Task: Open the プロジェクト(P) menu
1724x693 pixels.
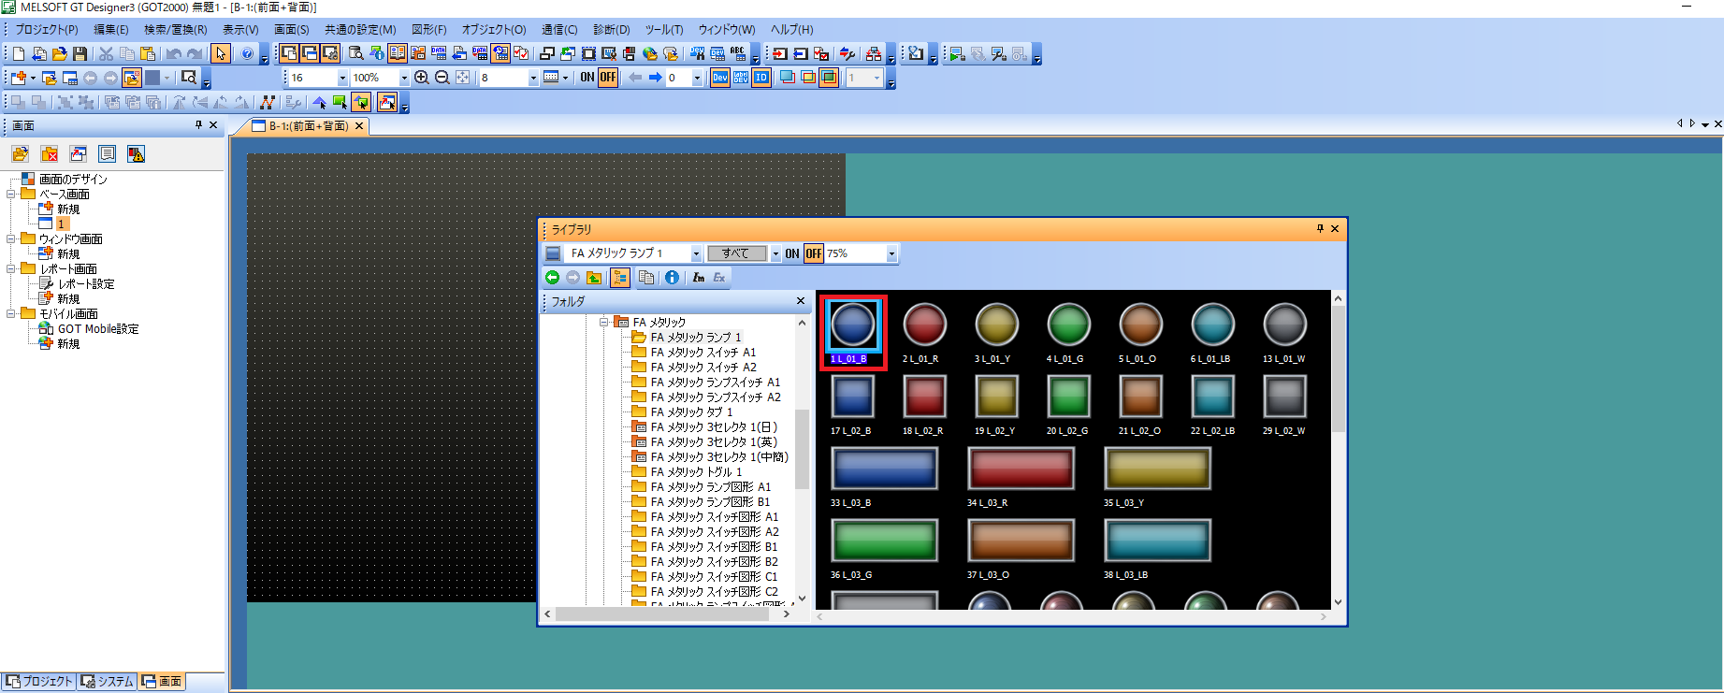Action: tap(47, 30)
